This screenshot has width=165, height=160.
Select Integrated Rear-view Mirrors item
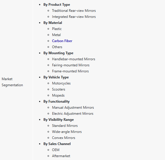pyautogui.click(x=74, y=17)
